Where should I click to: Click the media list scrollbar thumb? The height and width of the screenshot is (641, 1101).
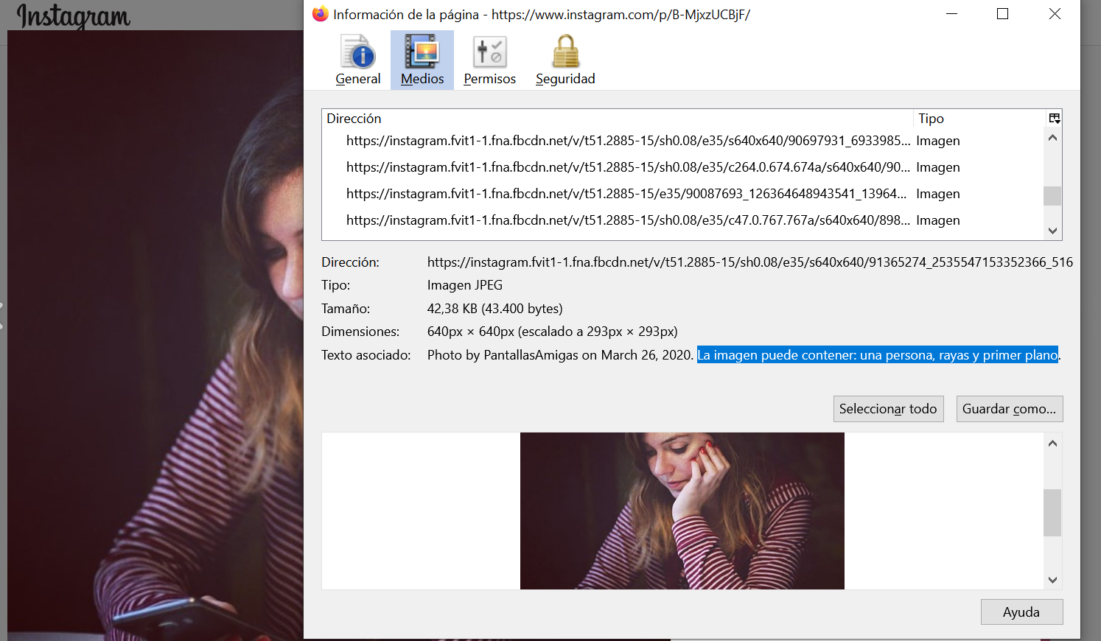[x=1052, y=196]
